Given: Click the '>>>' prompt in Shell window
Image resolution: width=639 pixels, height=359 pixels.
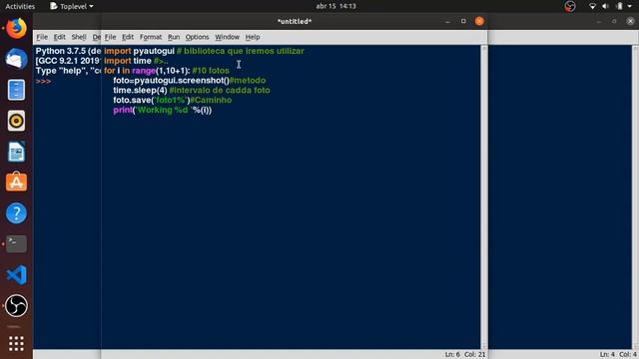Looking at the screenshot, I should click(x=43, y=81).
